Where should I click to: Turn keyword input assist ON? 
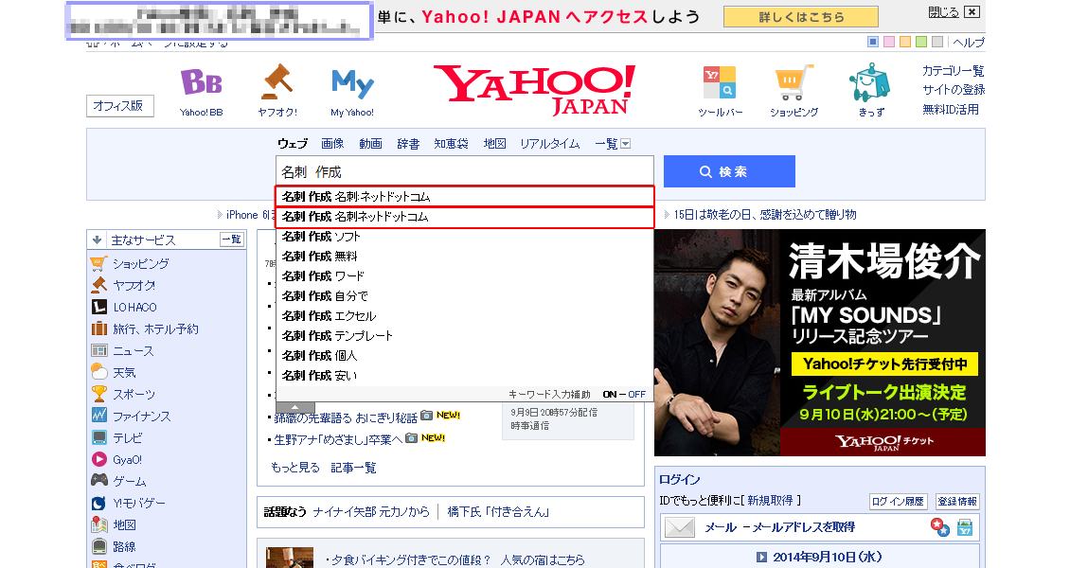click(x=610, y=394)
